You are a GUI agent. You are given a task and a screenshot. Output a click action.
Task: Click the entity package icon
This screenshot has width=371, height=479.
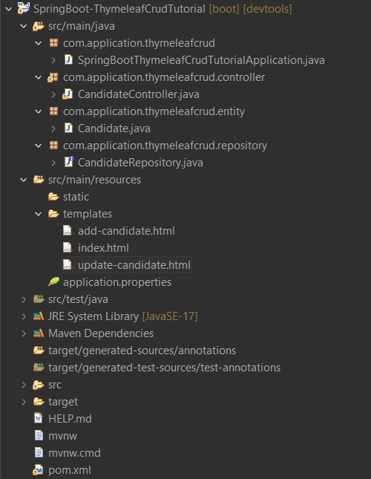coord(53,111)
